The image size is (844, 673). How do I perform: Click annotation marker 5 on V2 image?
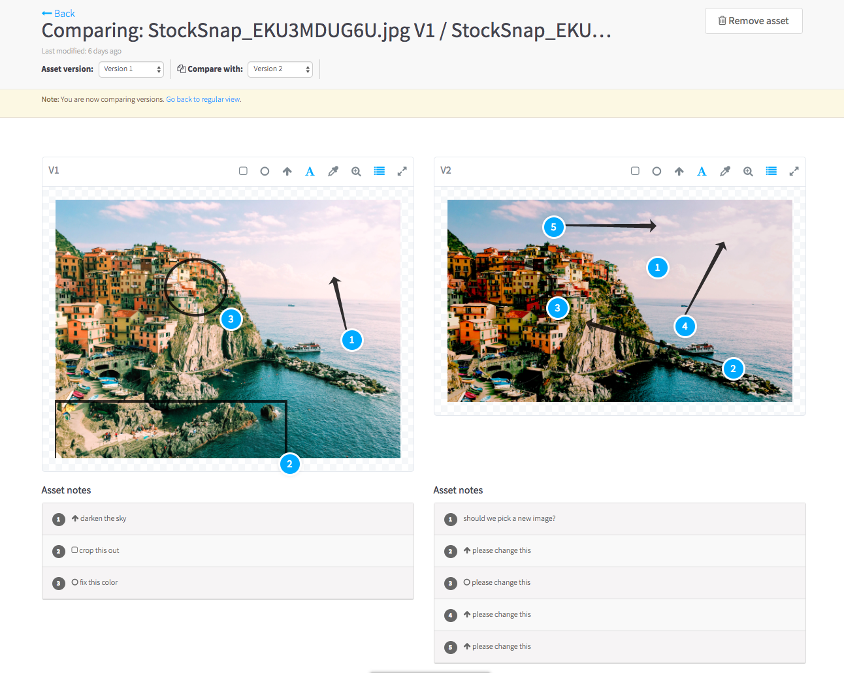coord(553,227)
